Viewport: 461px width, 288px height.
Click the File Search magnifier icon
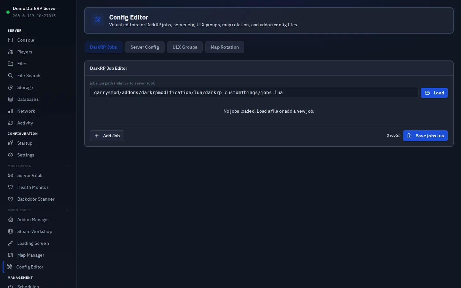pyautogui.click(x=11, y=76)
